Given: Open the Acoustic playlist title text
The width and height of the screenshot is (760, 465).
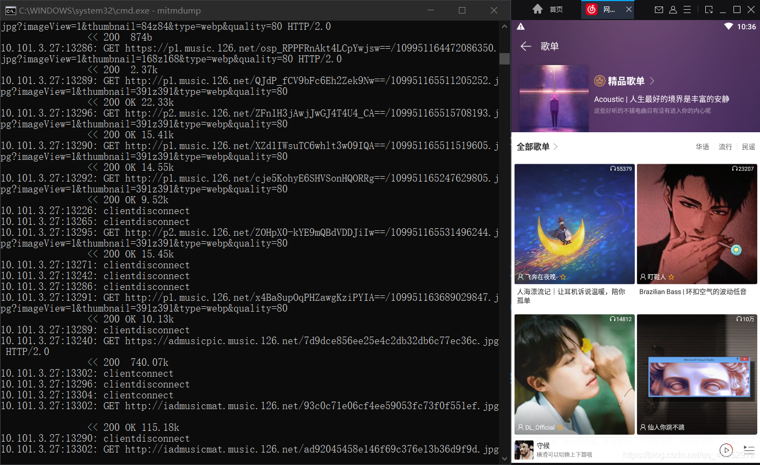Looking at the screenshot, I should click(661, 99).
